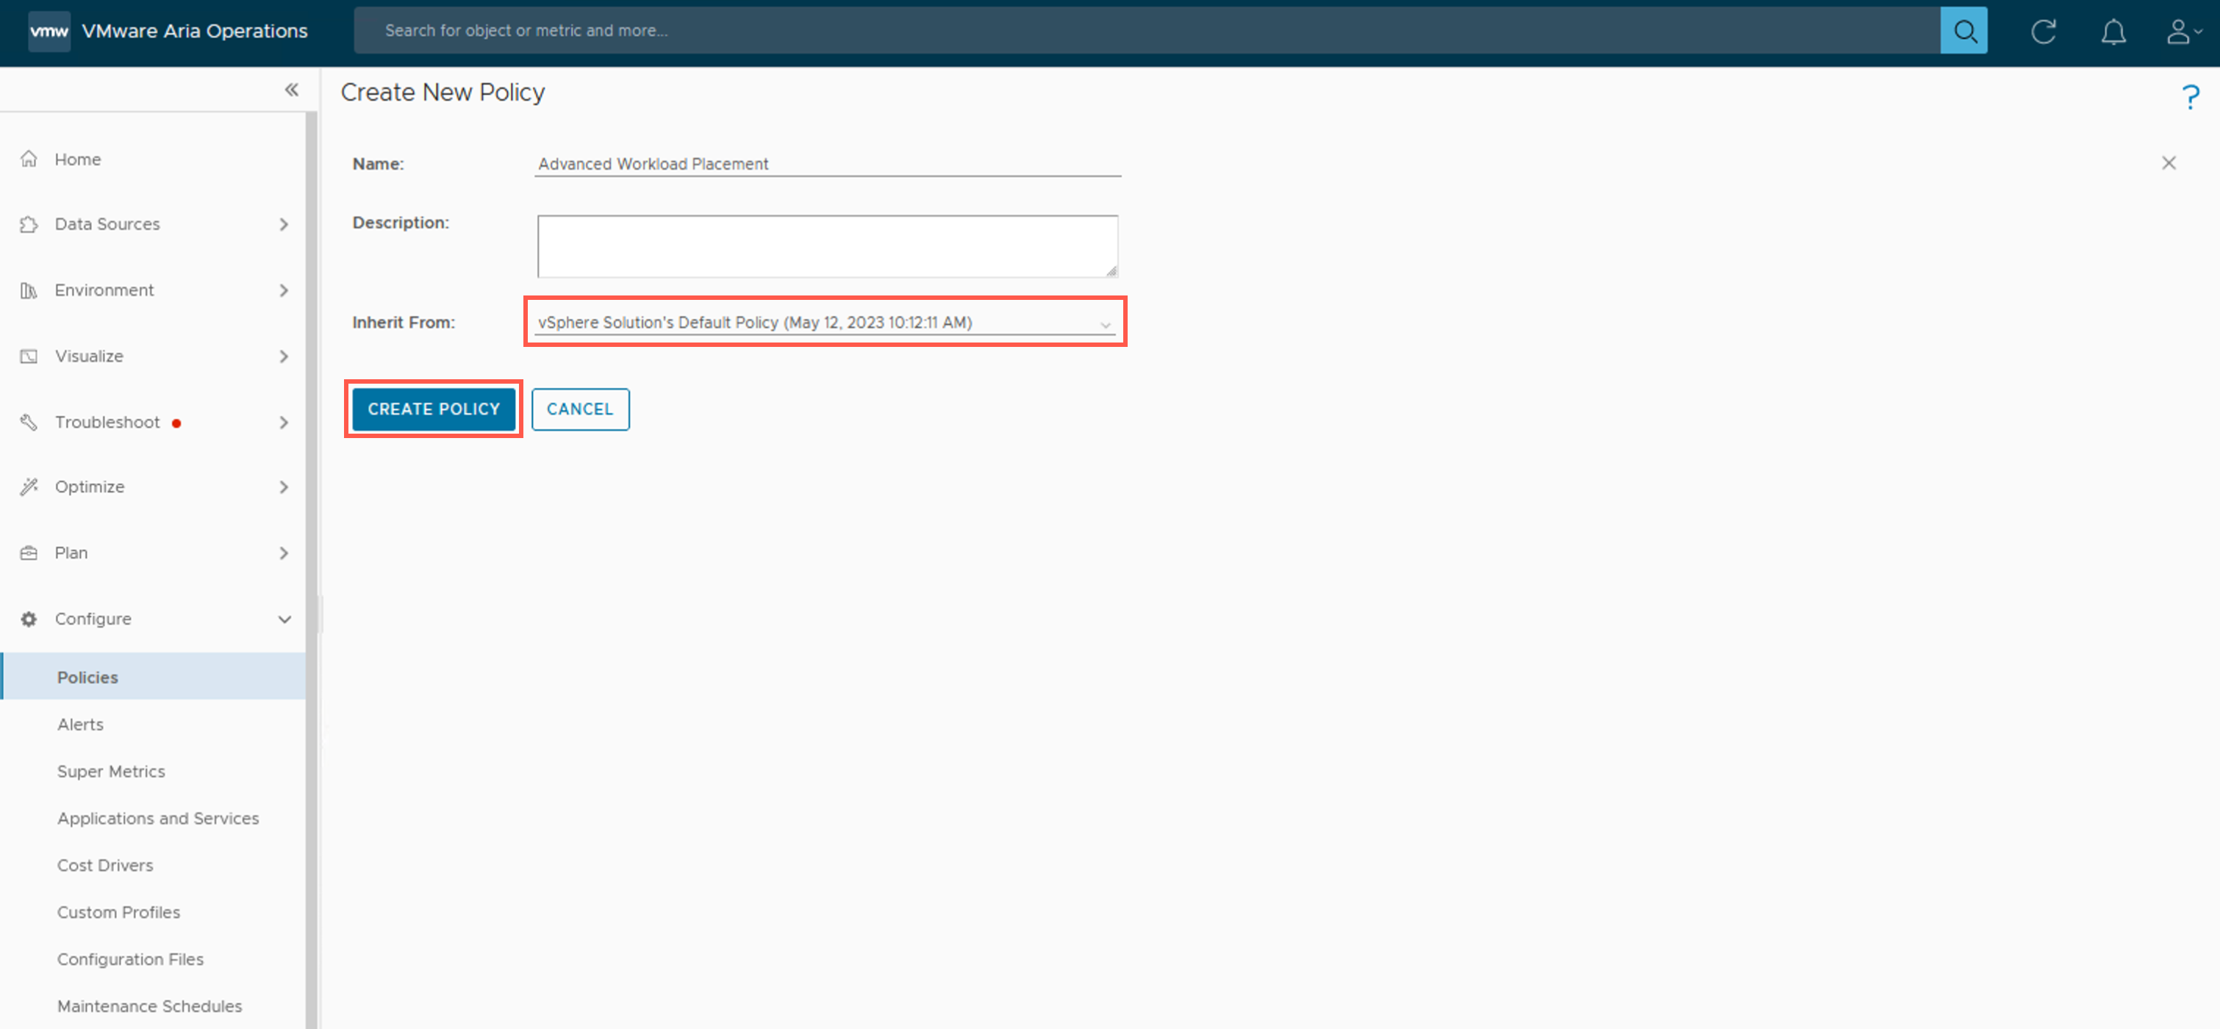Expand the Environment section chevron
2220x1029 pixels.
[x=284, y=290]
